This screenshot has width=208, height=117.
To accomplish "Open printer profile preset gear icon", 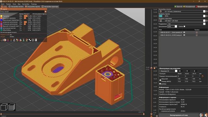I will pos(207,21).
